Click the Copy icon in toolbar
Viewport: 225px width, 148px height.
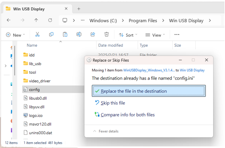pos(51,35)
